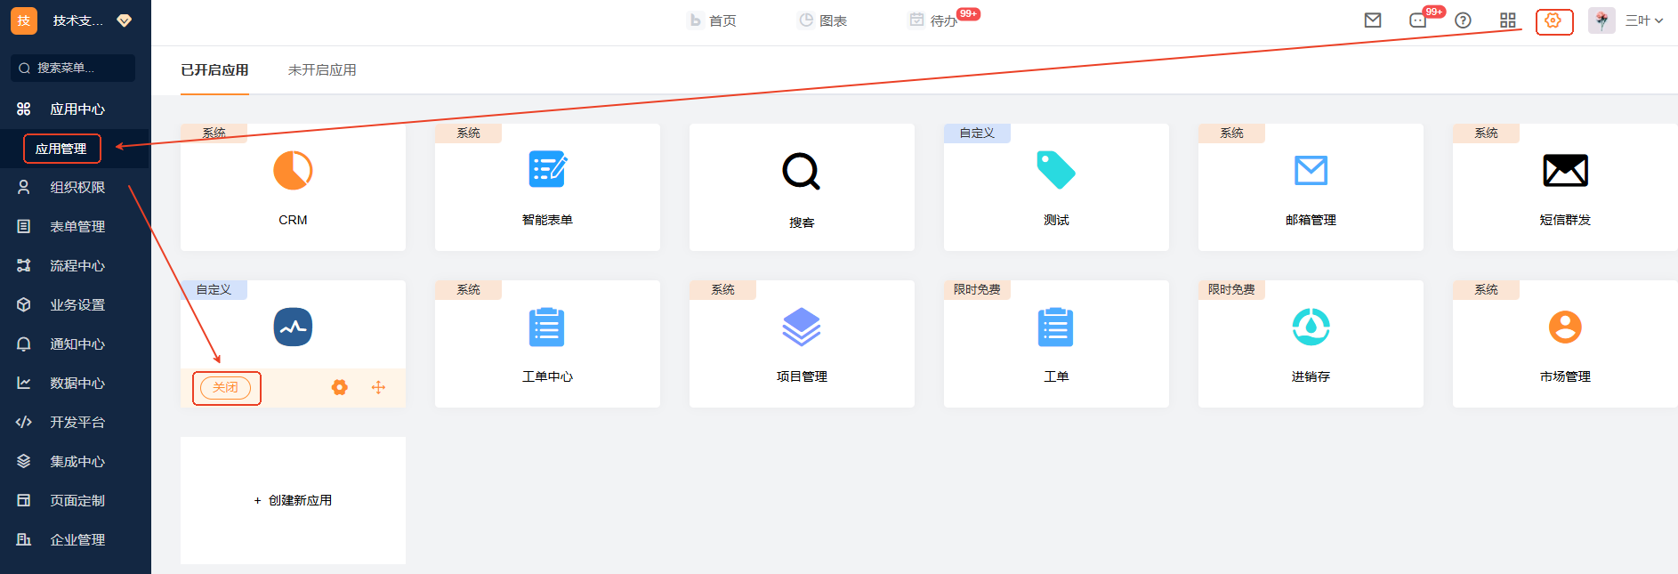1678x574 pixels.
Task: Expand 流程中心 in the sidebar
Action: pyautogui.click(x=77, y=265)
